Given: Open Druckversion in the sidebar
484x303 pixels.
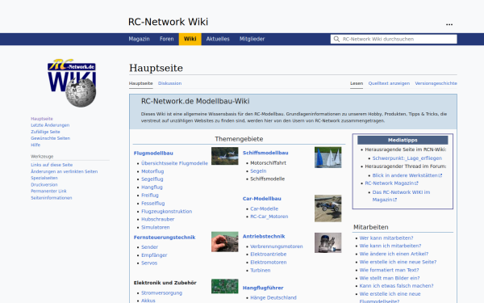Looking at the screenshot, I should [44, 184].
